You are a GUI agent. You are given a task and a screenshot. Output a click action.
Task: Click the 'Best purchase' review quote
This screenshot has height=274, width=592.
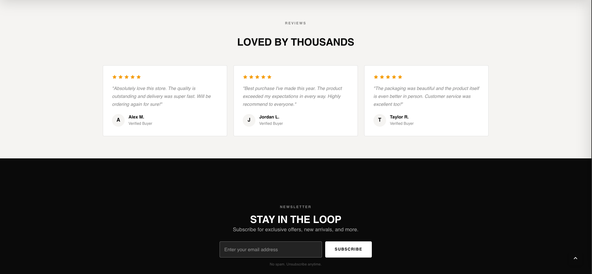(292, 96)
